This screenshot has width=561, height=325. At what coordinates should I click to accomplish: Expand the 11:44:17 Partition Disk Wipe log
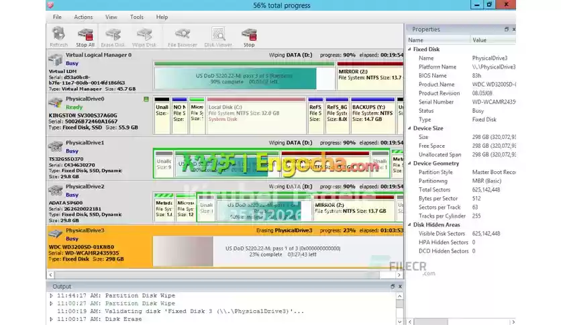click(52, 295)
